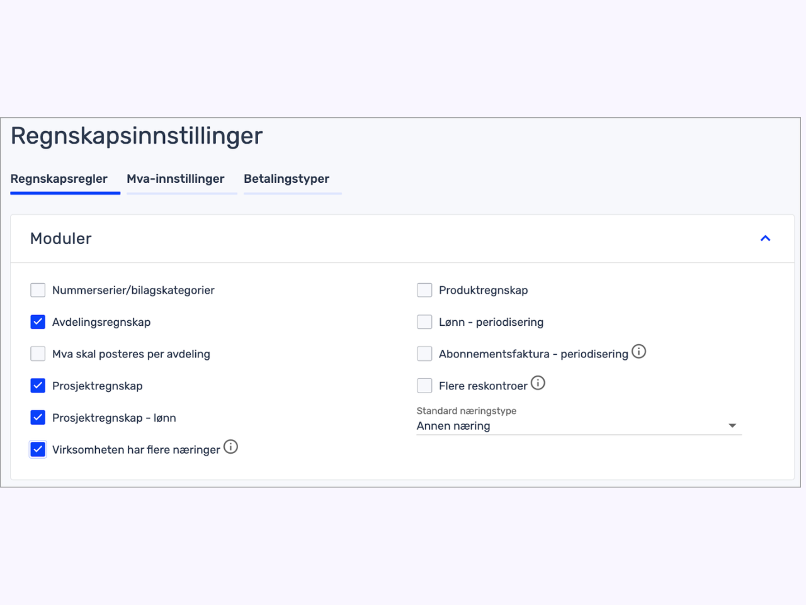
Task: Enable Nummerserier/bilagskategorier checkbox
Action: click(38, 290)
